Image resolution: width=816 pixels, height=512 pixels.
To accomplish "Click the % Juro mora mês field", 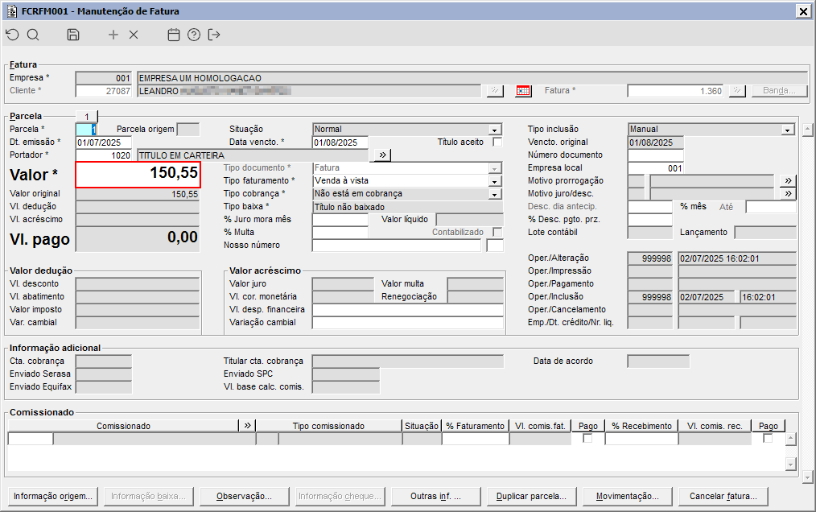I will click(x=340, y=219).
